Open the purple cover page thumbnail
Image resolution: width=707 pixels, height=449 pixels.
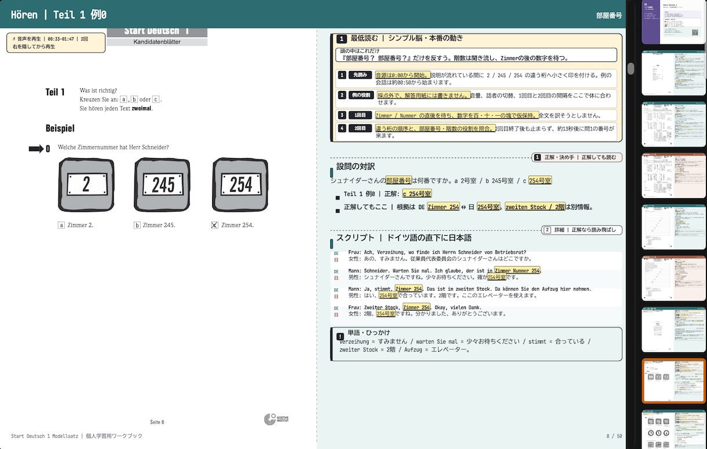[673, 22]
